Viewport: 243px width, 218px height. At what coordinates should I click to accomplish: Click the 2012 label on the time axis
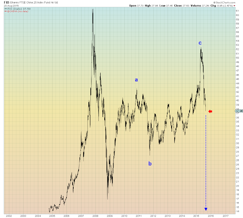153,216
